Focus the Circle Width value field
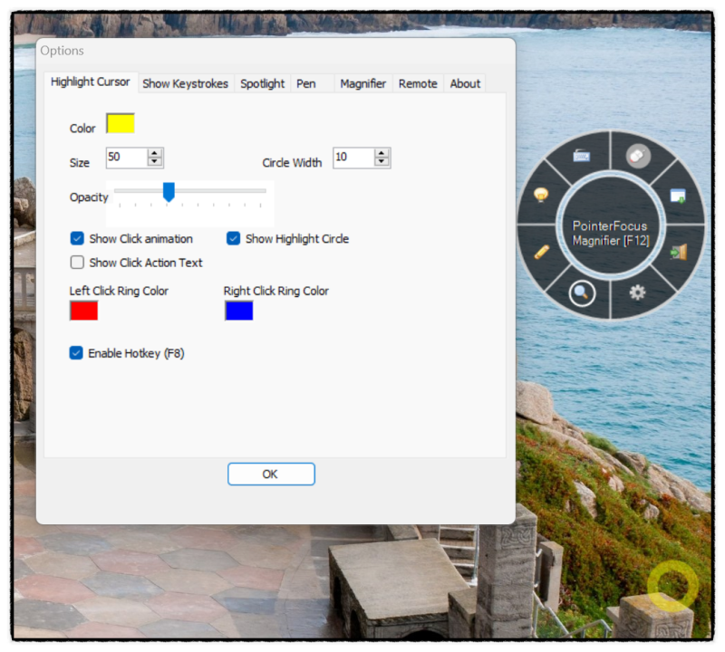The height and width of the screenshot is (652, 725). pos(353,158)
